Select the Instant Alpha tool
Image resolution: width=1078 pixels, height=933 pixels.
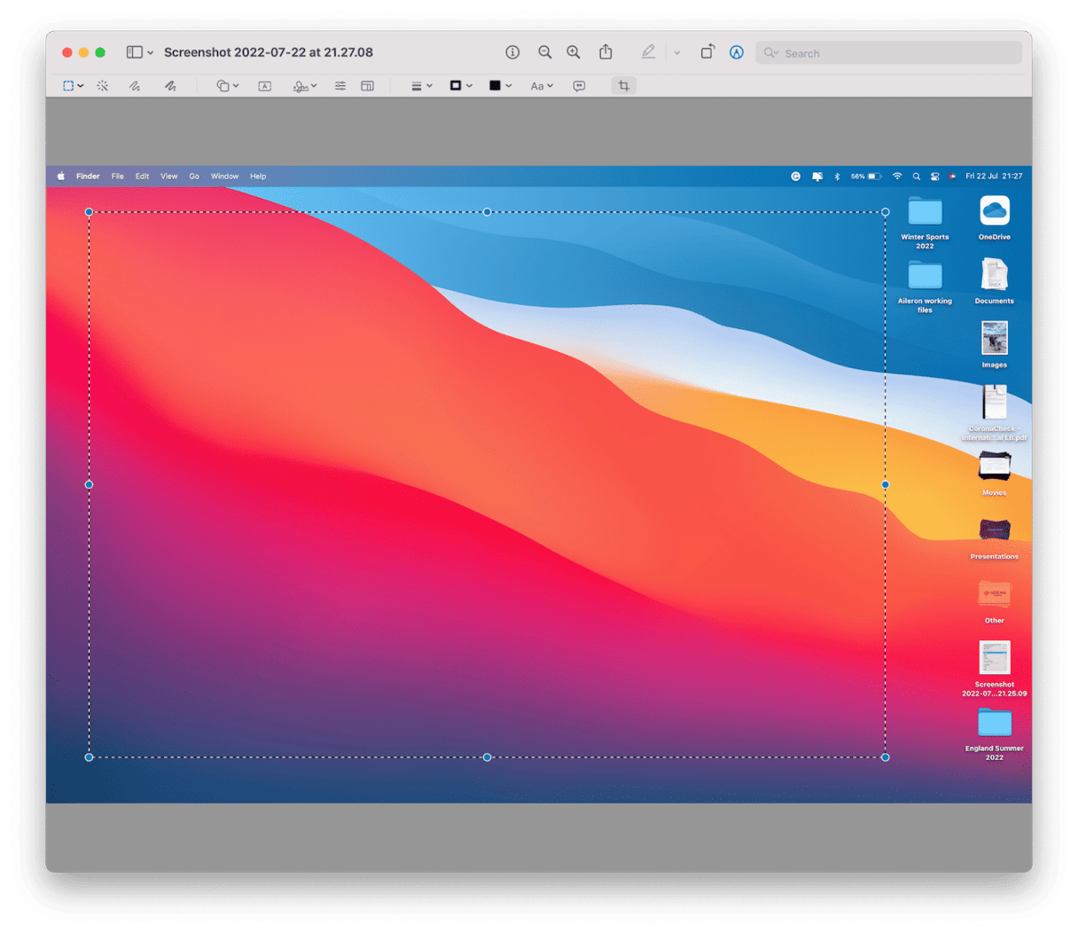point(103,85)
